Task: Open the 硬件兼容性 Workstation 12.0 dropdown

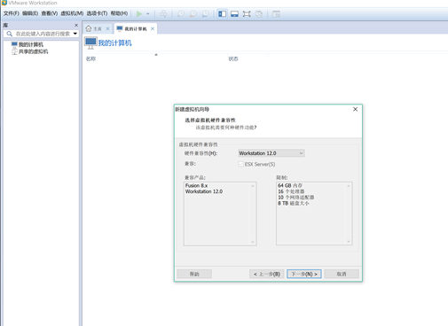Action: click(x=271, y=153)
